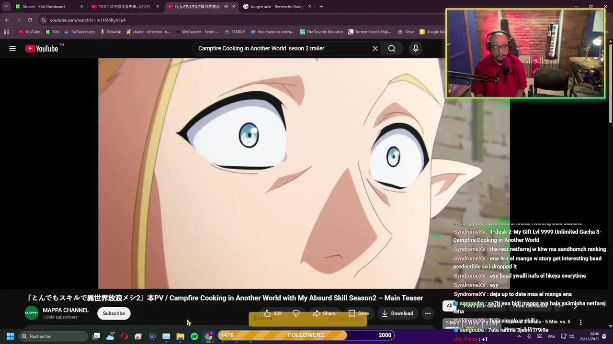Image resolution: width=613 pixels, height=344 pixels.
Task: Like the video showing 32K
Action: [273, 313]
